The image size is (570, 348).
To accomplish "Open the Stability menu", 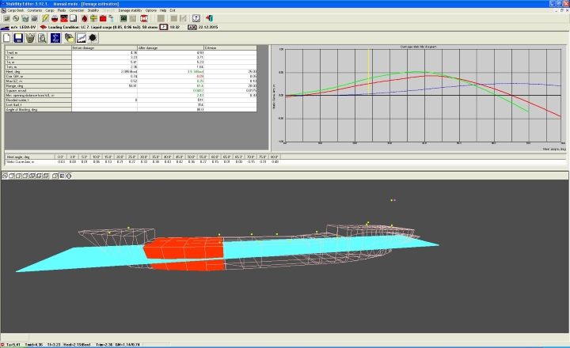I will click(x=93, y=10).
